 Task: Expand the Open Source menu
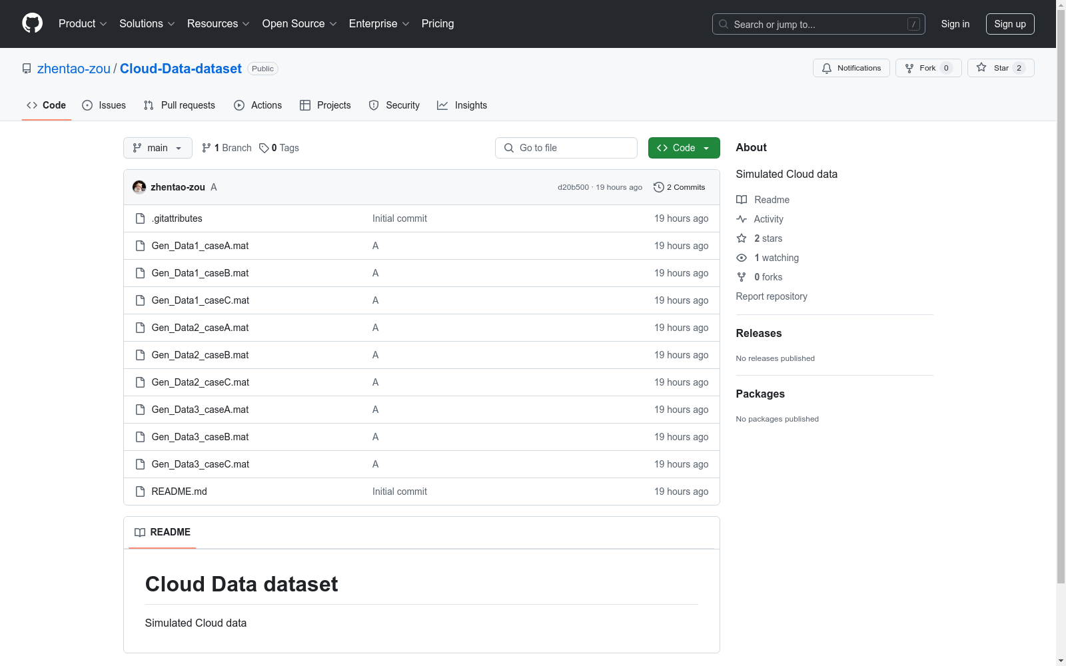click(300, 23)
